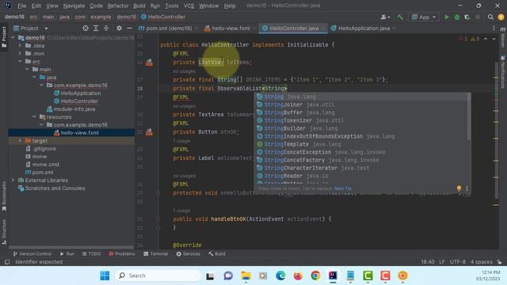
Task: Open Version Control tool window
Action: (32, 253)
